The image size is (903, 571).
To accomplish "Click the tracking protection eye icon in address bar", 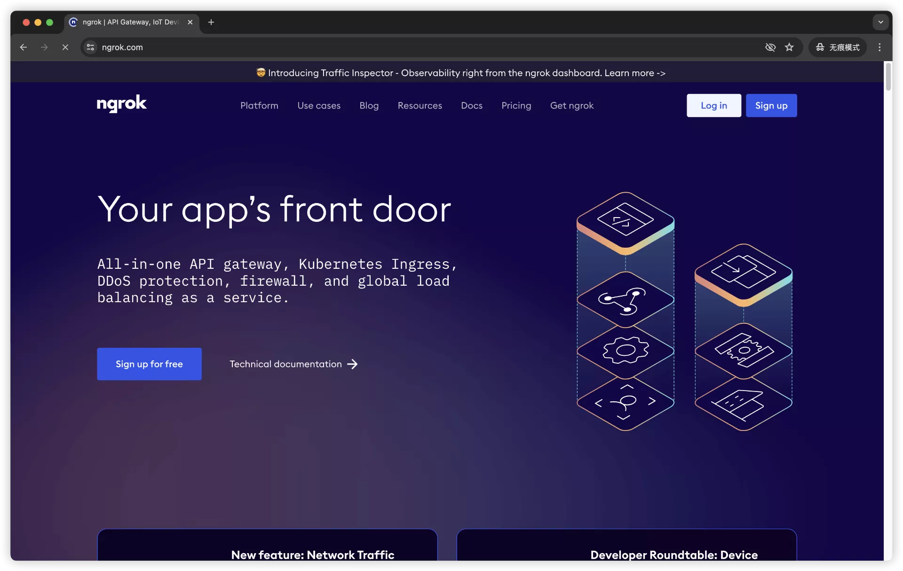I will (x=770, y=47).
